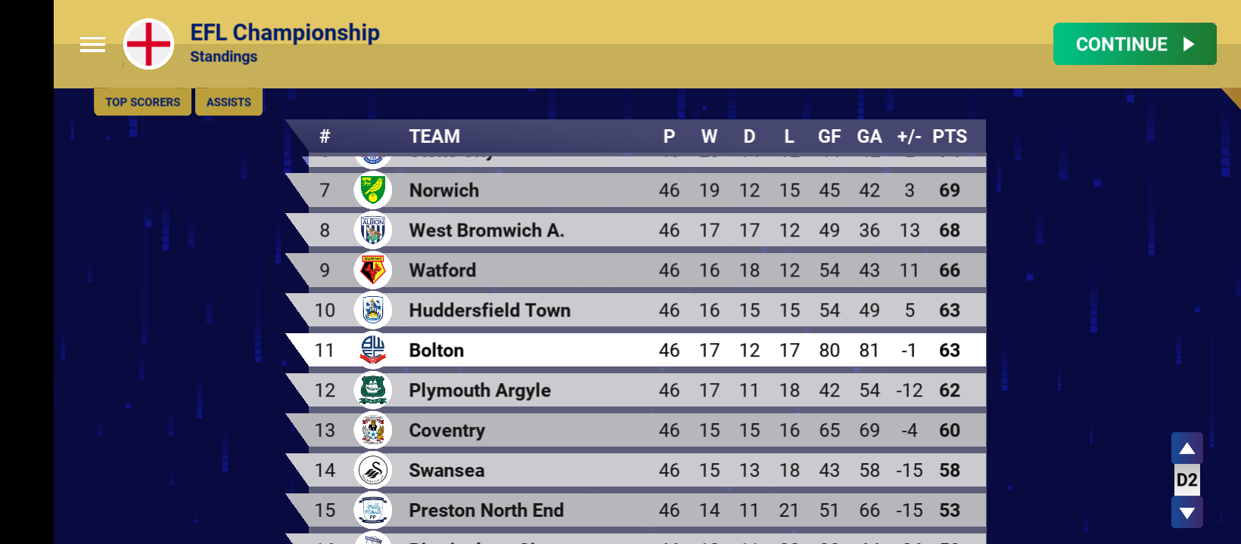1241x544 pixels.
Task: Switch to the Top Scorers tab
Action: (142, 102)
